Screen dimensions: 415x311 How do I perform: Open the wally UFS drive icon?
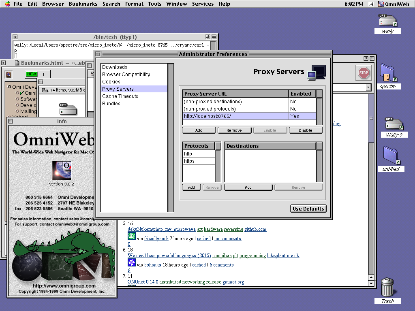[x=387, y=20]
